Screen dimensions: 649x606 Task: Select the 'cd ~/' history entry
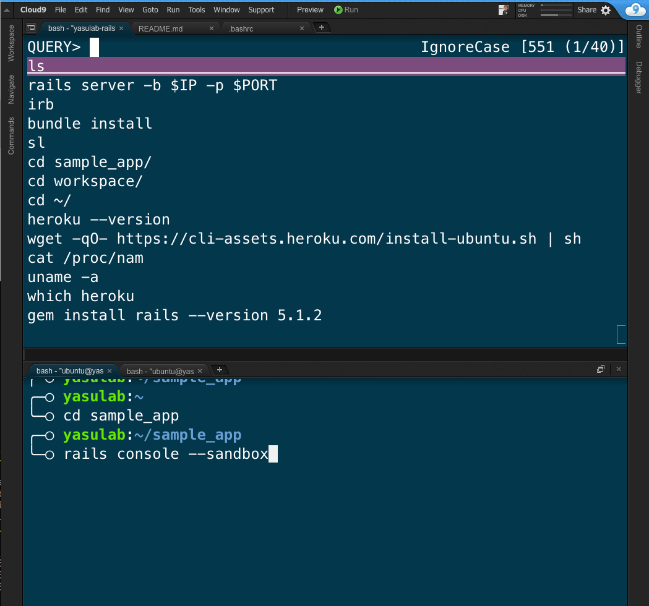(x=49, y=200)
